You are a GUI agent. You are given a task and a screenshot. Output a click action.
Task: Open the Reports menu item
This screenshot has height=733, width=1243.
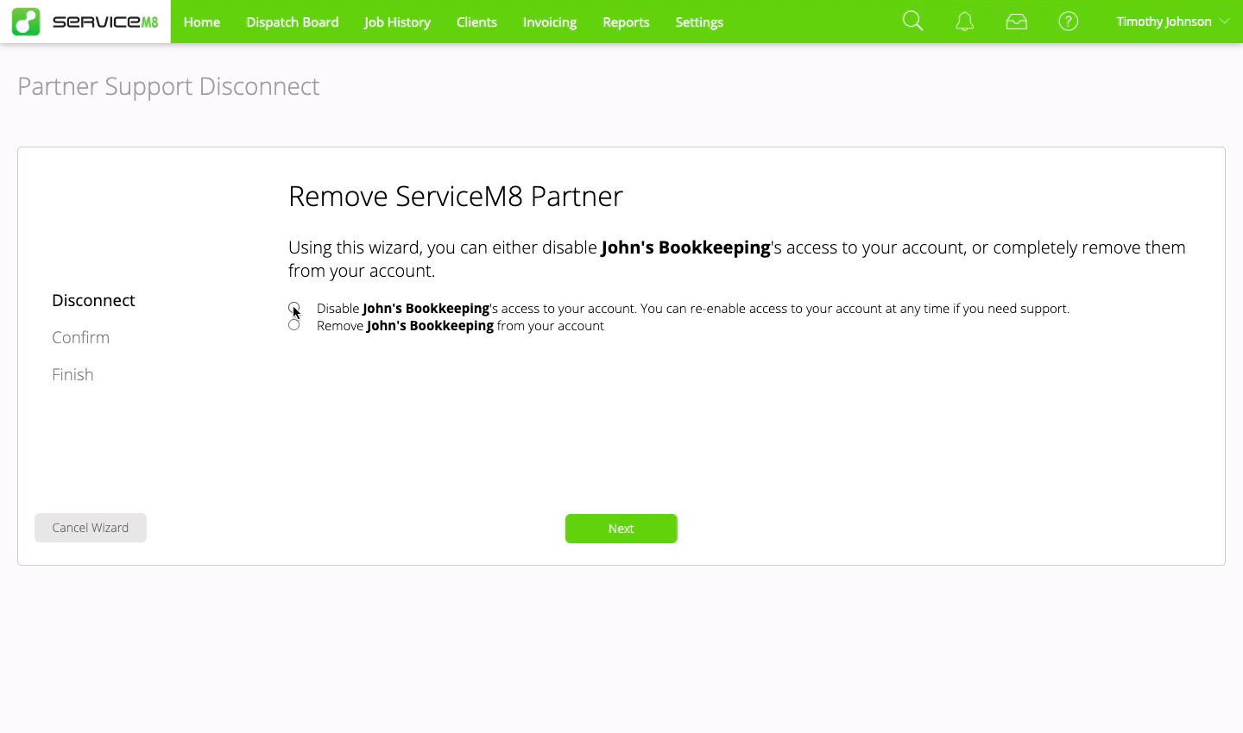point(626,22)
